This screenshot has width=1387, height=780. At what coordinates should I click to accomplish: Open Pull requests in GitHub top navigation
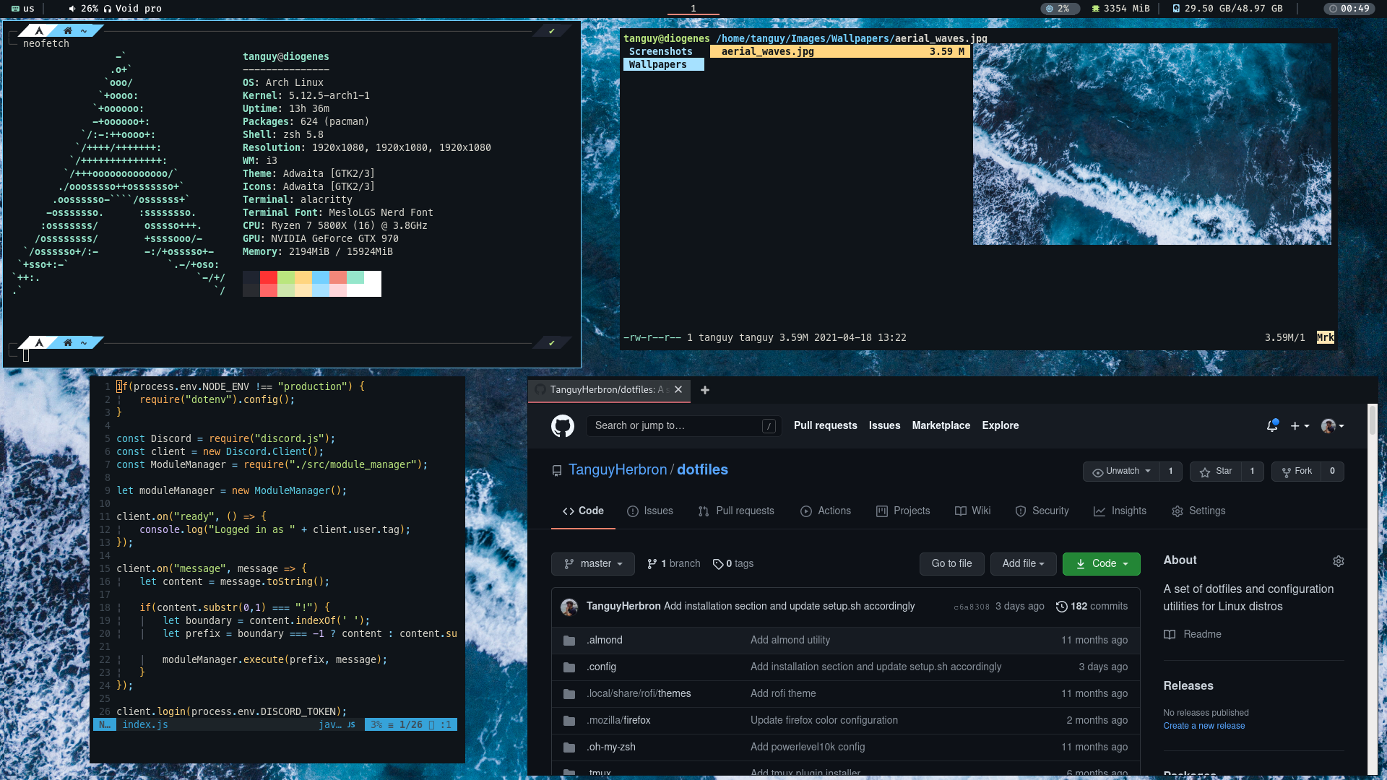click(825, 426)
